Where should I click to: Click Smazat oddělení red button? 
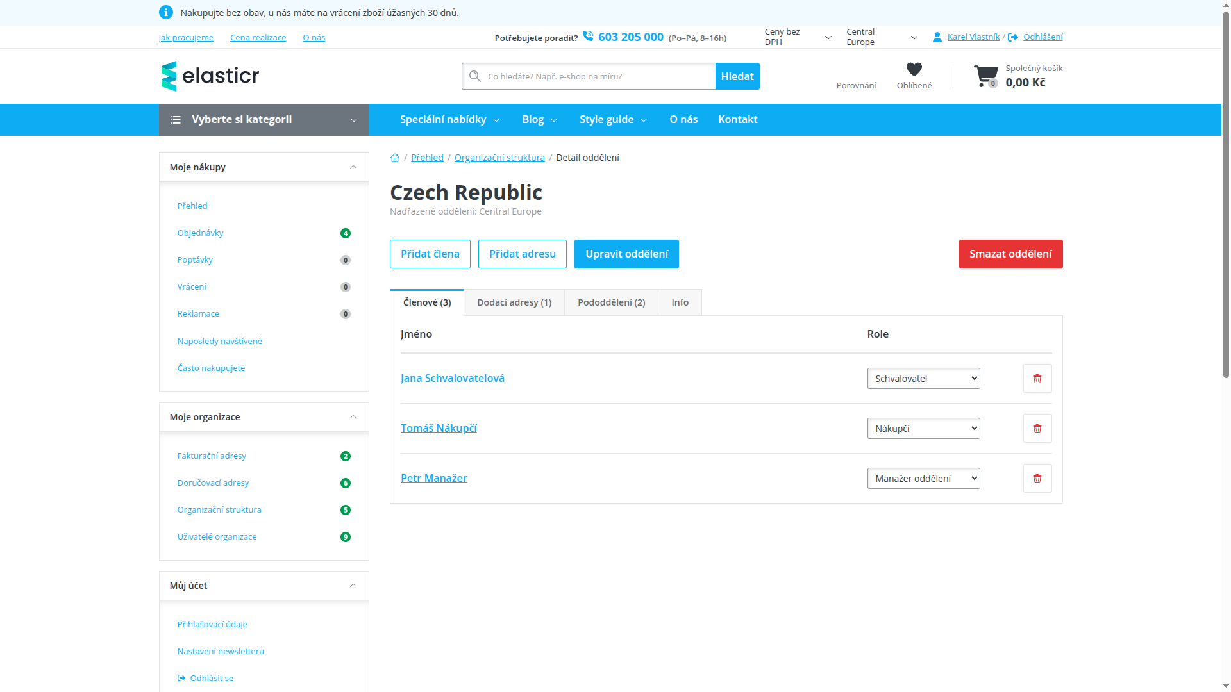(1010, 254)
